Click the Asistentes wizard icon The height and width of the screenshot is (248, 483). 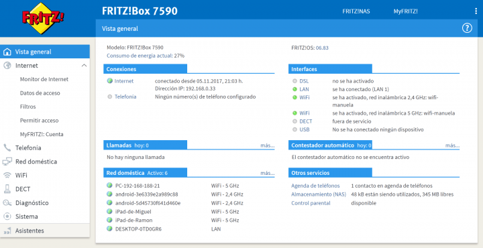[x=7, y=231]
